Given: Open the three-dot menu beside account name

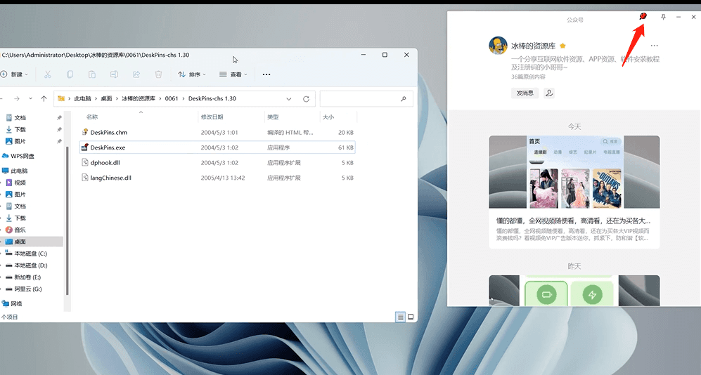Looking at the screenshot, I should coord(655,46).
